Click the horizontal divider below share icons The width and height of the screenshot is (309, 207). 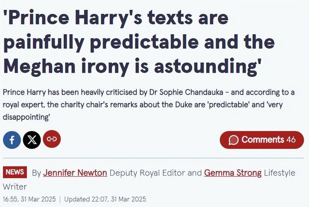pos(154,158)
